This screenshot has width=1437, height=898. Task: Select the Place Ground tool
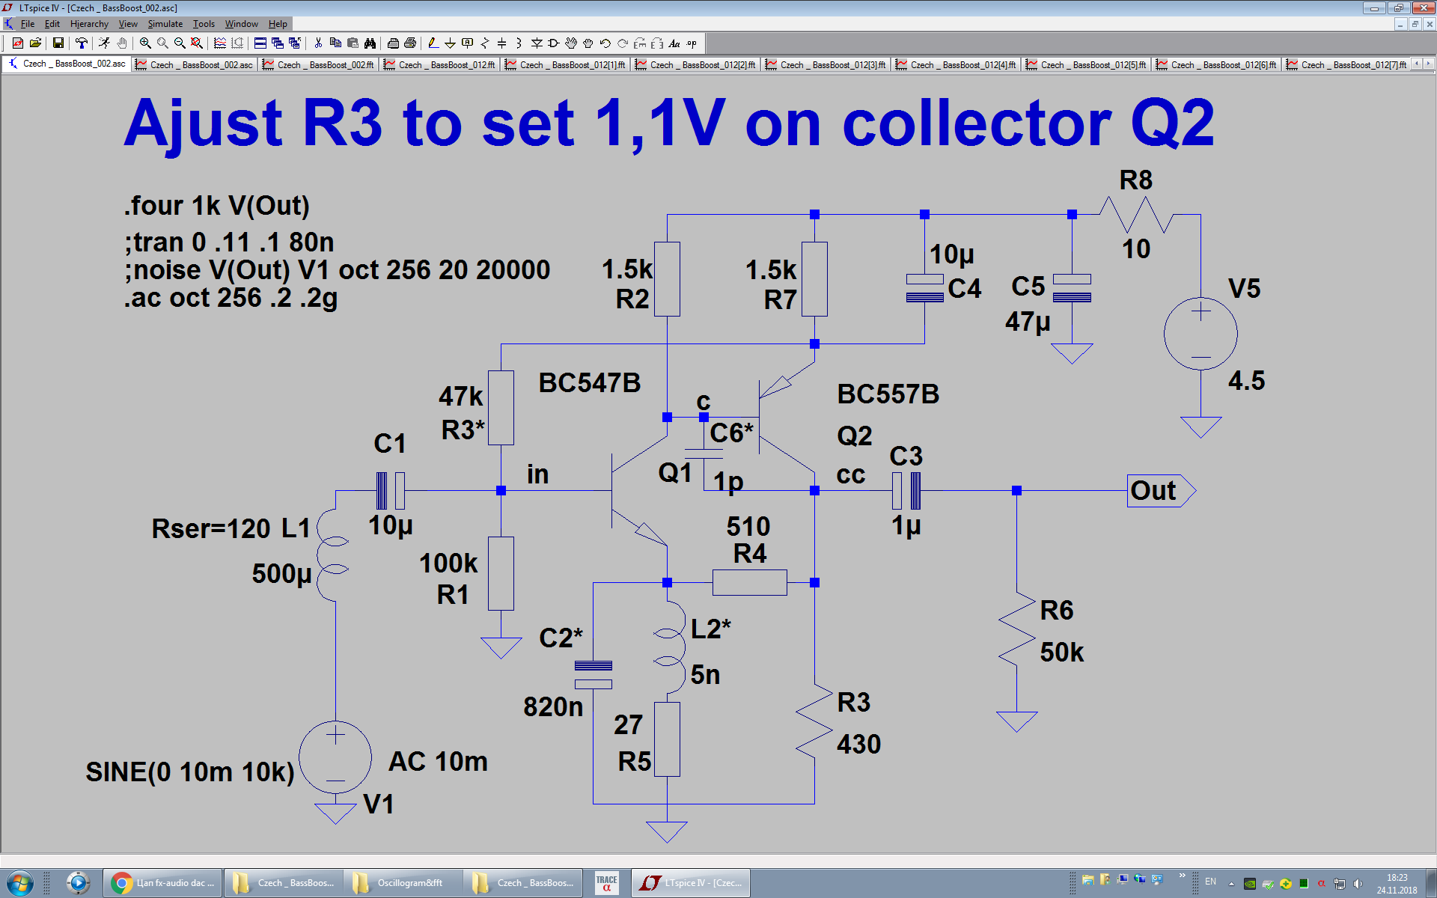point(450,43)
